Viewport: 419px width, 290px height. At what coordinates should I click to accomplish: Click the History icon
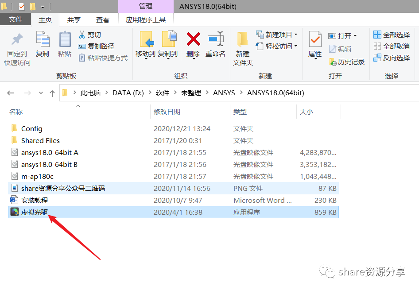(x=333, y=62)
